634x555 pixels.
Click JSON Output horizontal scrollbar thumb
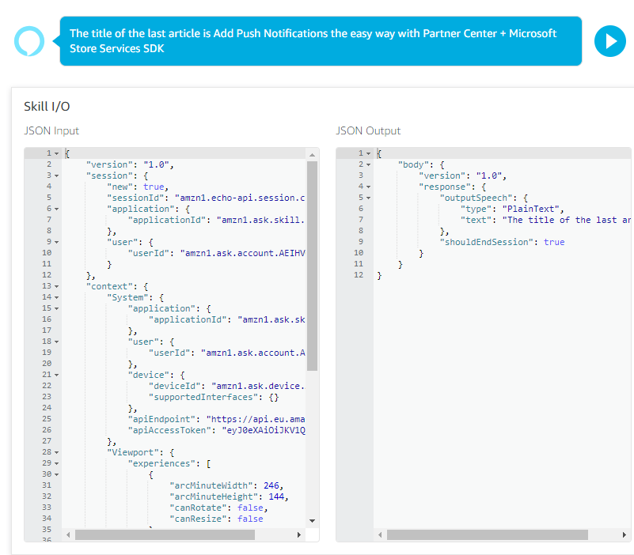(x=488, y=534)
